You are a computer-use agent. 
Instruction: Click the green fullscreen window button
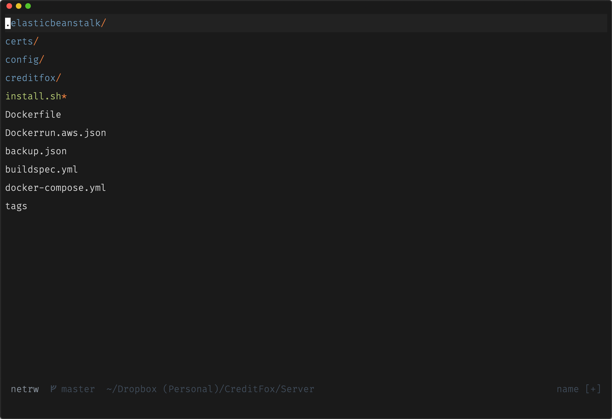coord(28,6)
